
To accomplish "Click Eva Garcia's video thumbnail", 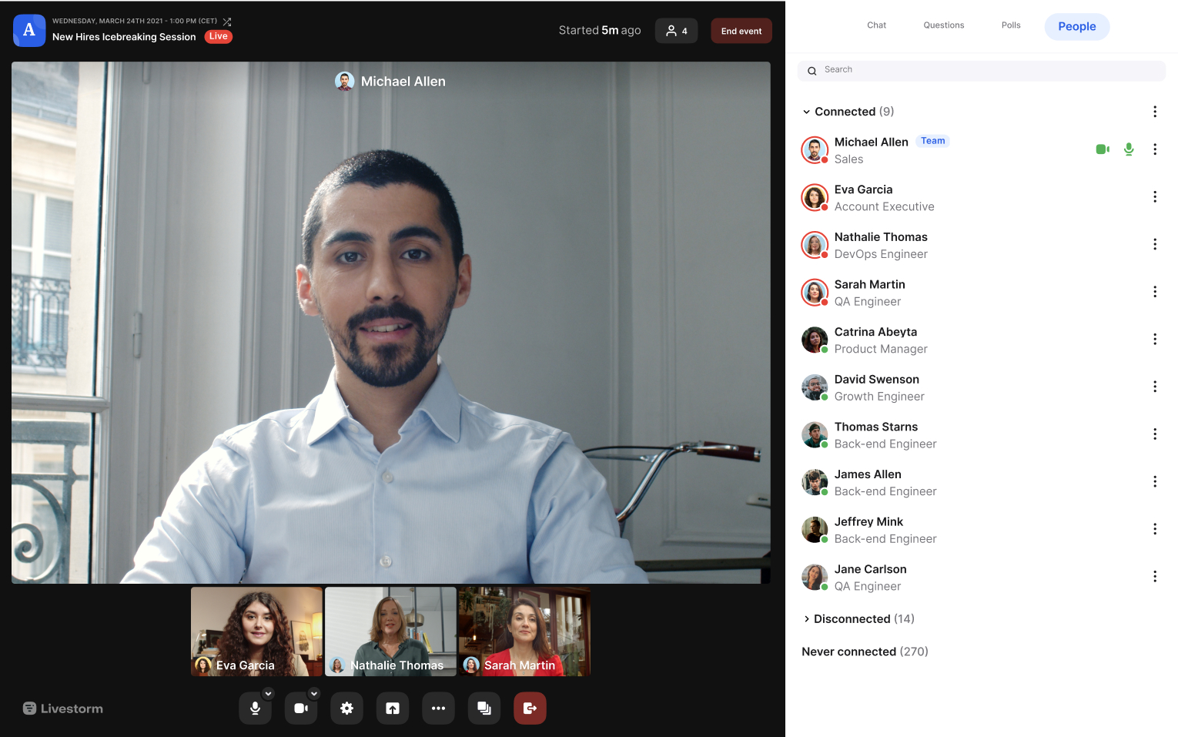I will [x=256, y=631].
